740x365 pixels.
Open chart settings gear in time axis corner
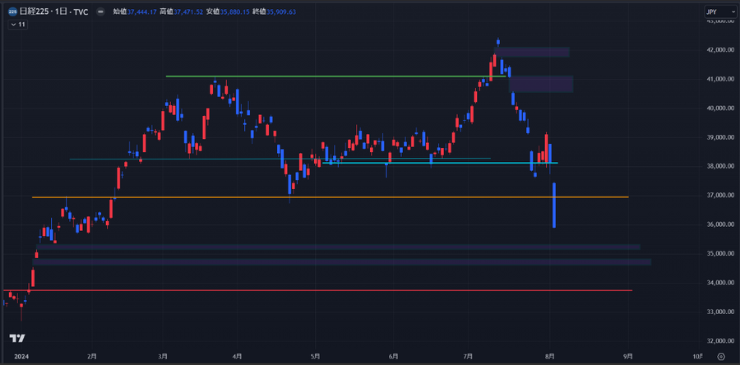[720, 357]
